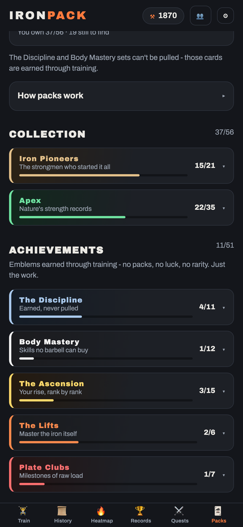243x527 pixels.
Task: Expand Plate Clubs set arrow
Action: click(224, 475)
